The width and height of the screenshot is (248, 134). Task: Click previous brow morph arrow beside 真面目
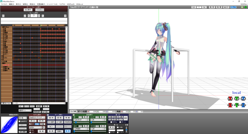74,129
